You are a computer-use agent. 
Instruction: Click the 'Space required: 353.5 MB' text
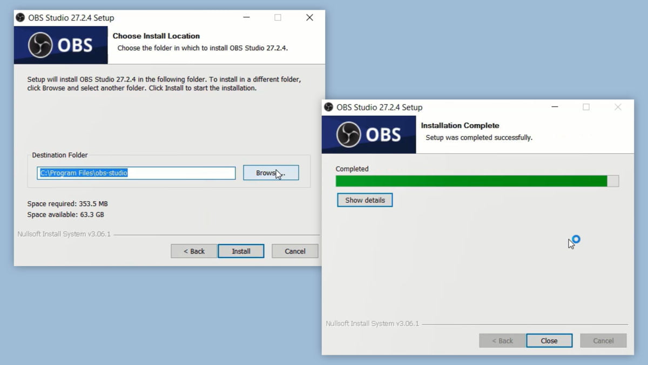67,204
